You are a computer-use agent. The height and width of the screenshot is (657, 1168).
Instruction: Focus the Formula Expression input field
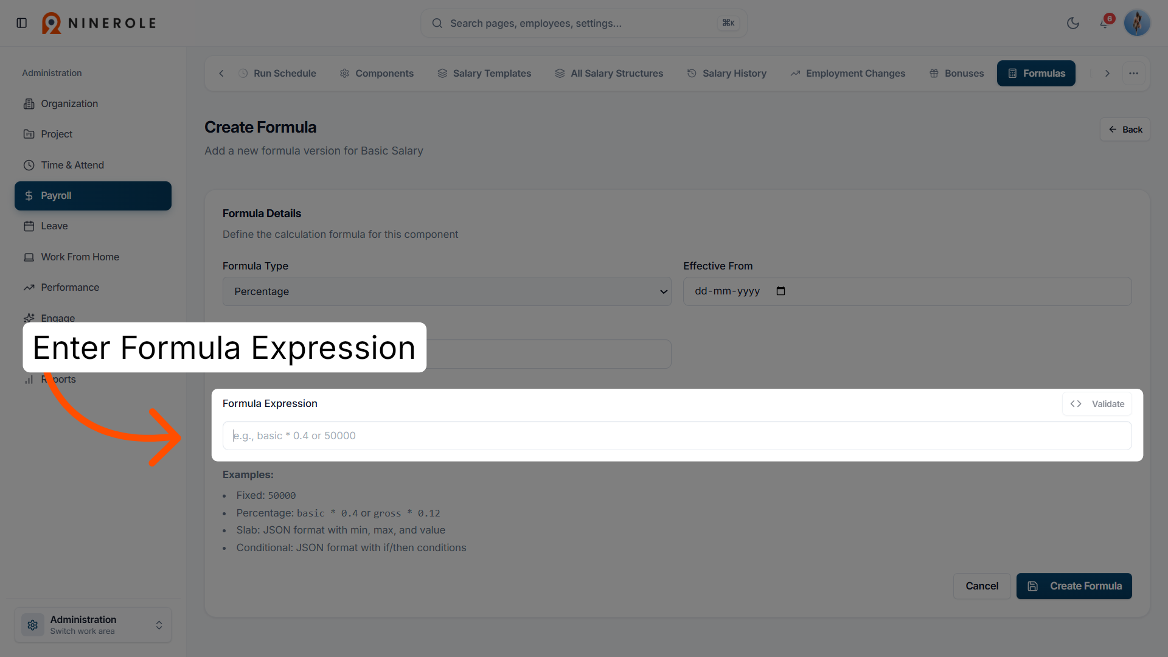coord(676,436)
